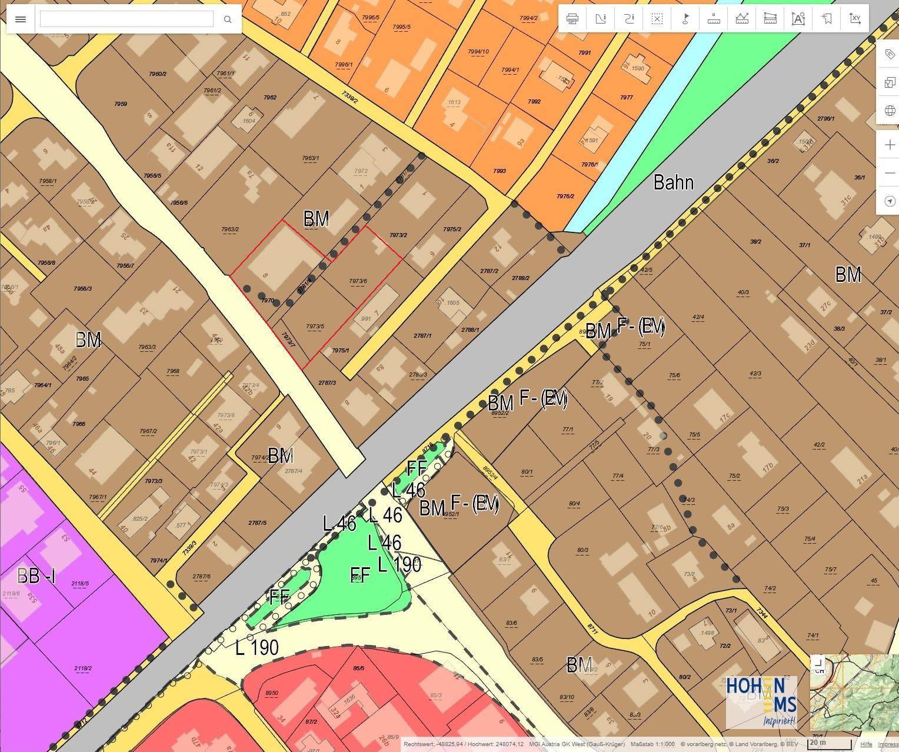
Task: Focus the map search input field
Action: 126,19
